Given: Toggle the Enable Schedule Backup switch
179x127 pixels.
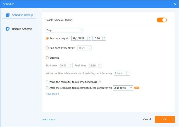Looking at the screenshot, I should point(162,20).
